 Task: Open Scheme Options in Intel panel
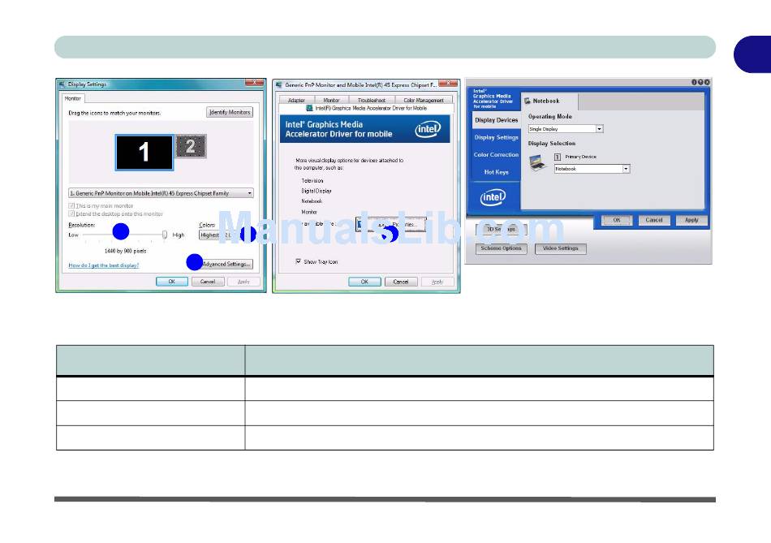501,248
